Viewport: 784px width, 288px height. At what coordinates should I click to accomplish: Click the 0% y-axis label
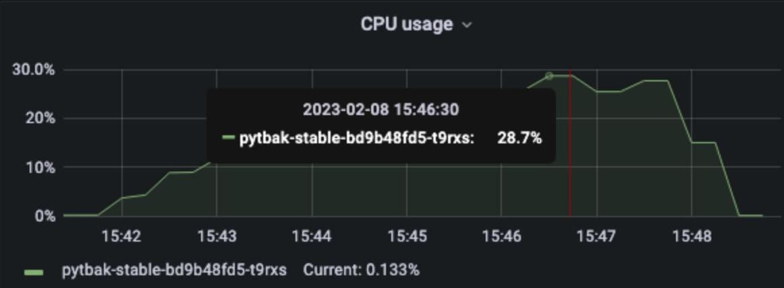[45, 216]
